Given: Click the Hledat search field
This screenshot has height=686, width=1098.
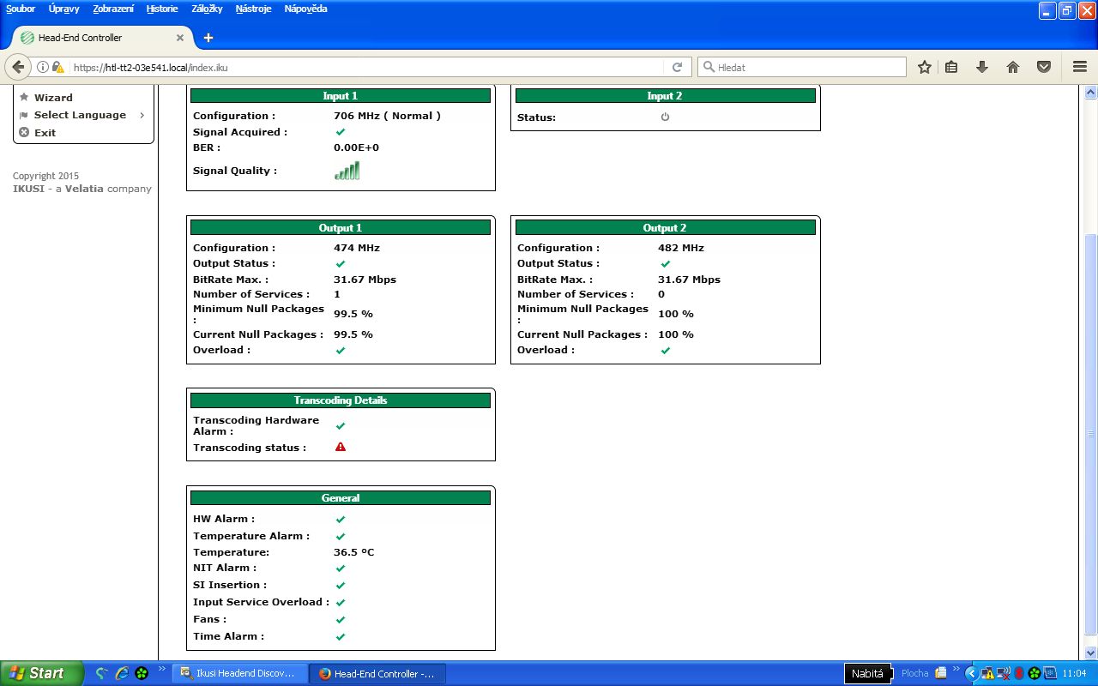Looking at the screenshot, I should (x=806, y=67).
